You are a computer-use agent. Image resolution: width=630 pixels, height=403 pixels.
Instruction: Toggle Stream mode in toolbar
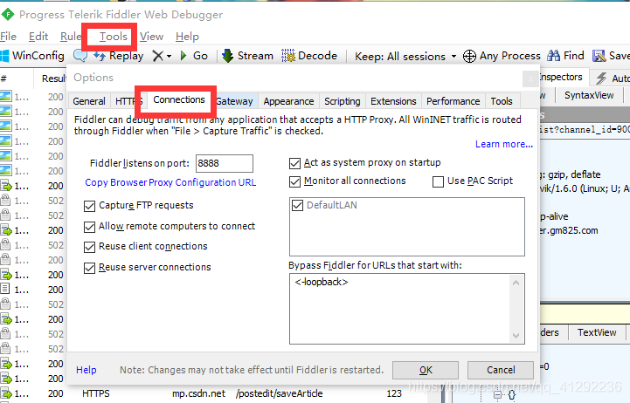coord(247,56)
